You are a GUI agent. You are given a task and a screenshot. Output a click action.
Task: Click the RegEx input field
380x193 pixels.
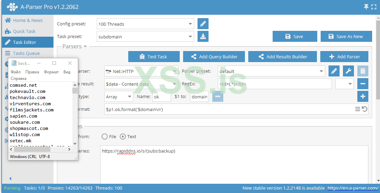[275, 84]
